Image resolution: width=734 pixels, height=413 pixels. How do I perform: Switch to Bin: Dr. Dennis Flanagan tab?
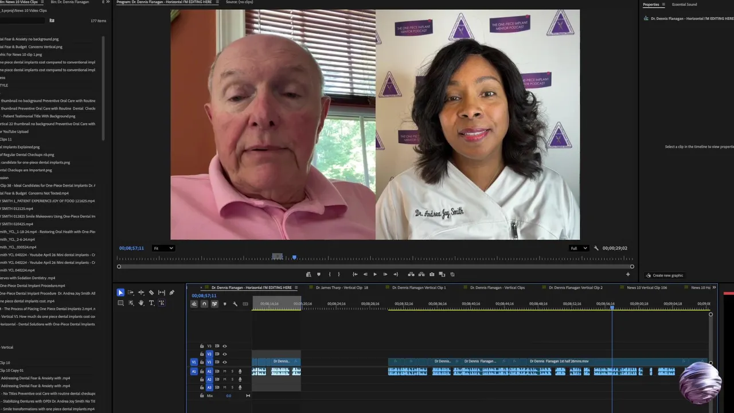(x=70, y=2)
